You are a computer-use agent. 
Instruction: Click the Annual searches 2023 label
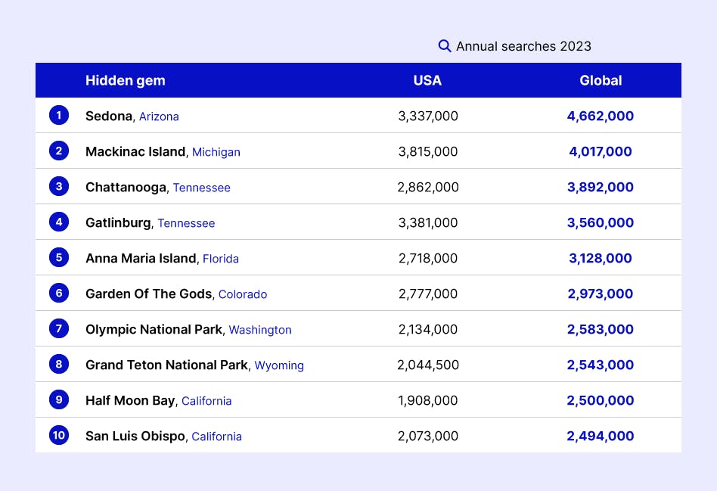click(523, 46)
